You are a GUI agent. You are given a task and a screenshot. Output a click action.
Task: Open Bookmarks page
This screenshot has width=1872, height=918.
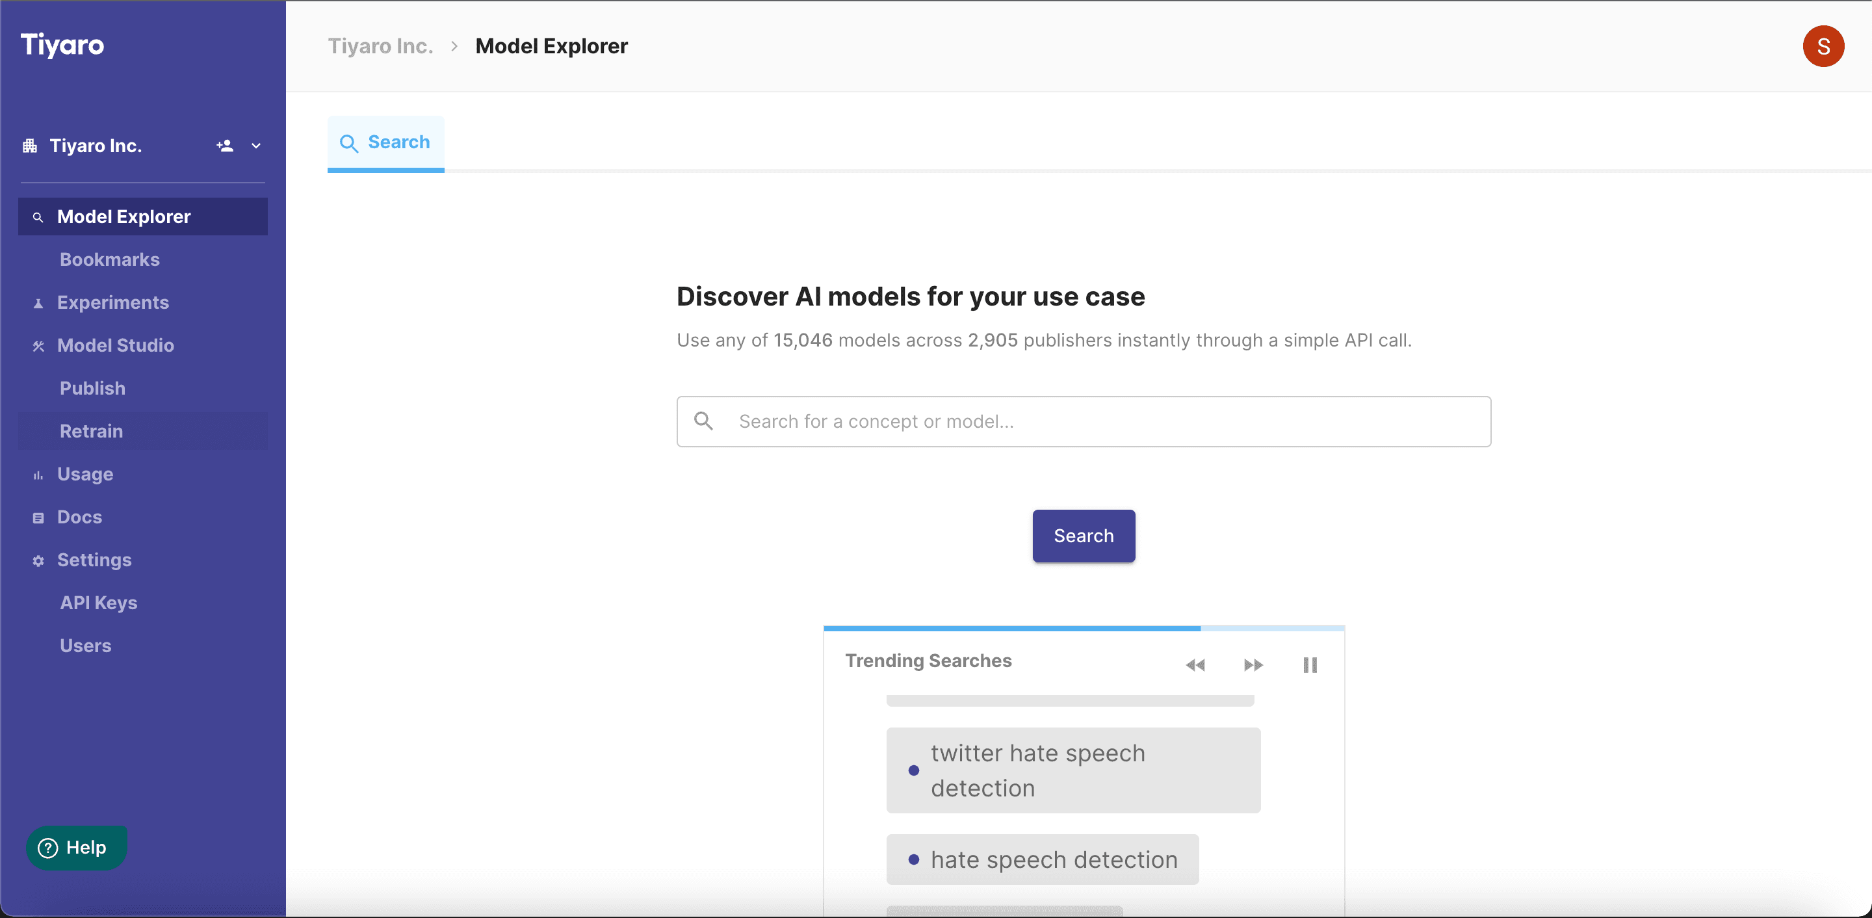click(110, 259)
